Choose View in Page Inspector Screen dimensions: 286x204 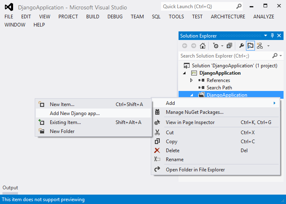216,122
